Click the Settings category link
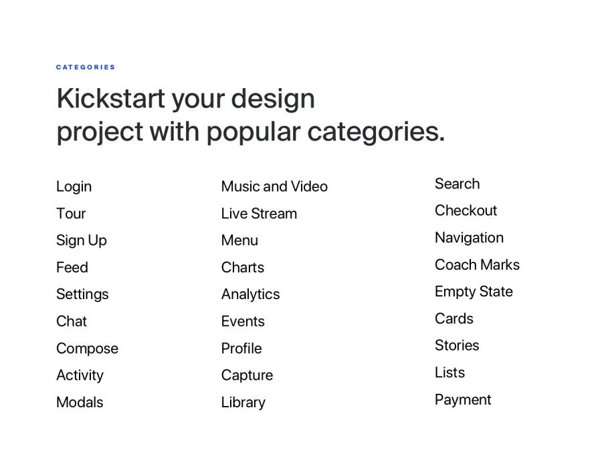 click(x=82, y=294)
